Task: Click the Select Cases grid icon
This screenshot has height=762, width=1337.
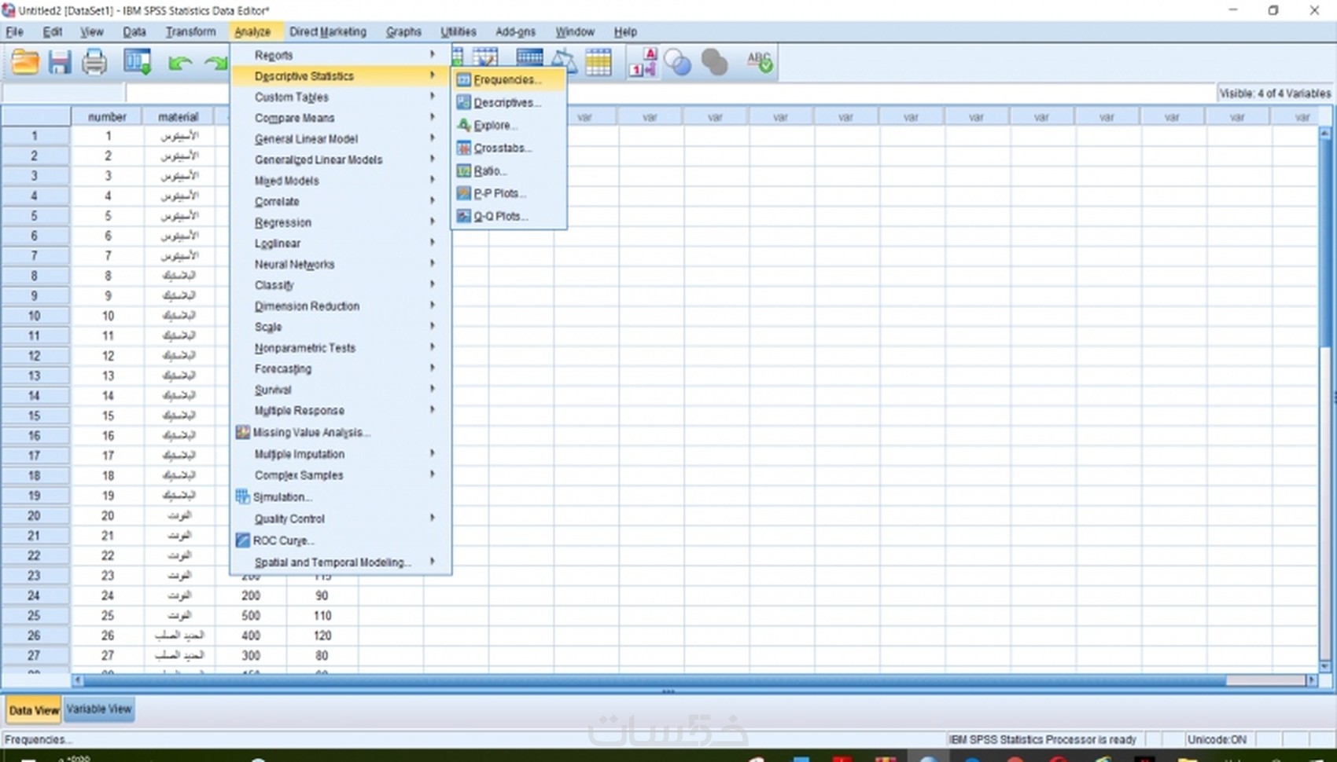Action: (599, 62)
